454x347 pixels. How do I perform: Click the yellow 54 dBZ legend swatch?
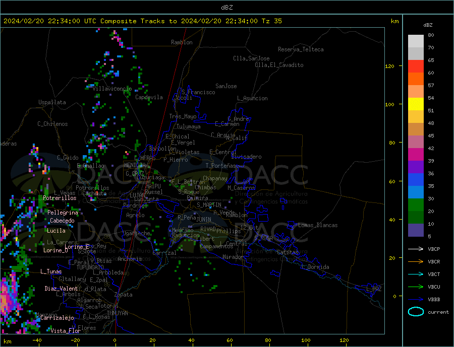click(416, 104)
